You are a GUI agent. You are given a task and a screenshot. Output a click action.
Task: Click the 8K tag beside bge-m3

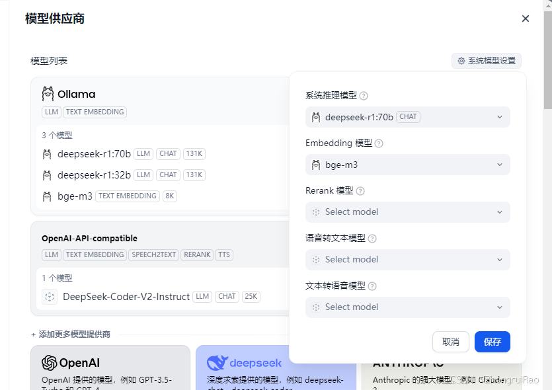tap(170, 196)
